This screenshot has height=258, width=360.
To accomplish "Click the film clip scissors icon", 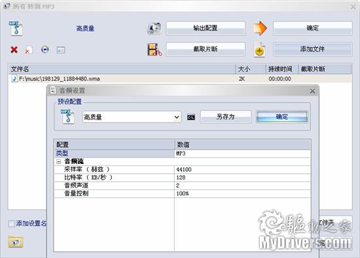I will pos(154,50).
